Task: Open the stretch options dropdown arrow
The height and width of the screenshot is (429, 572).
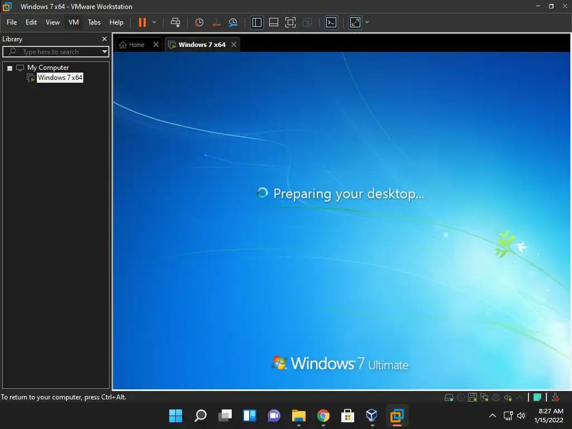Action: pos(367,22)
